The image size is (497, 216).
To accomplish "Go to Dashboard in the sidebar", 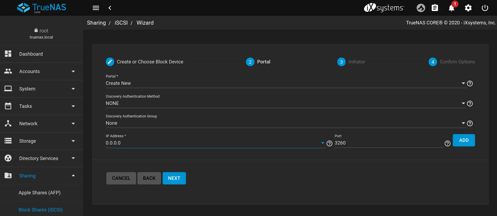I will click(x=31, y=54).
